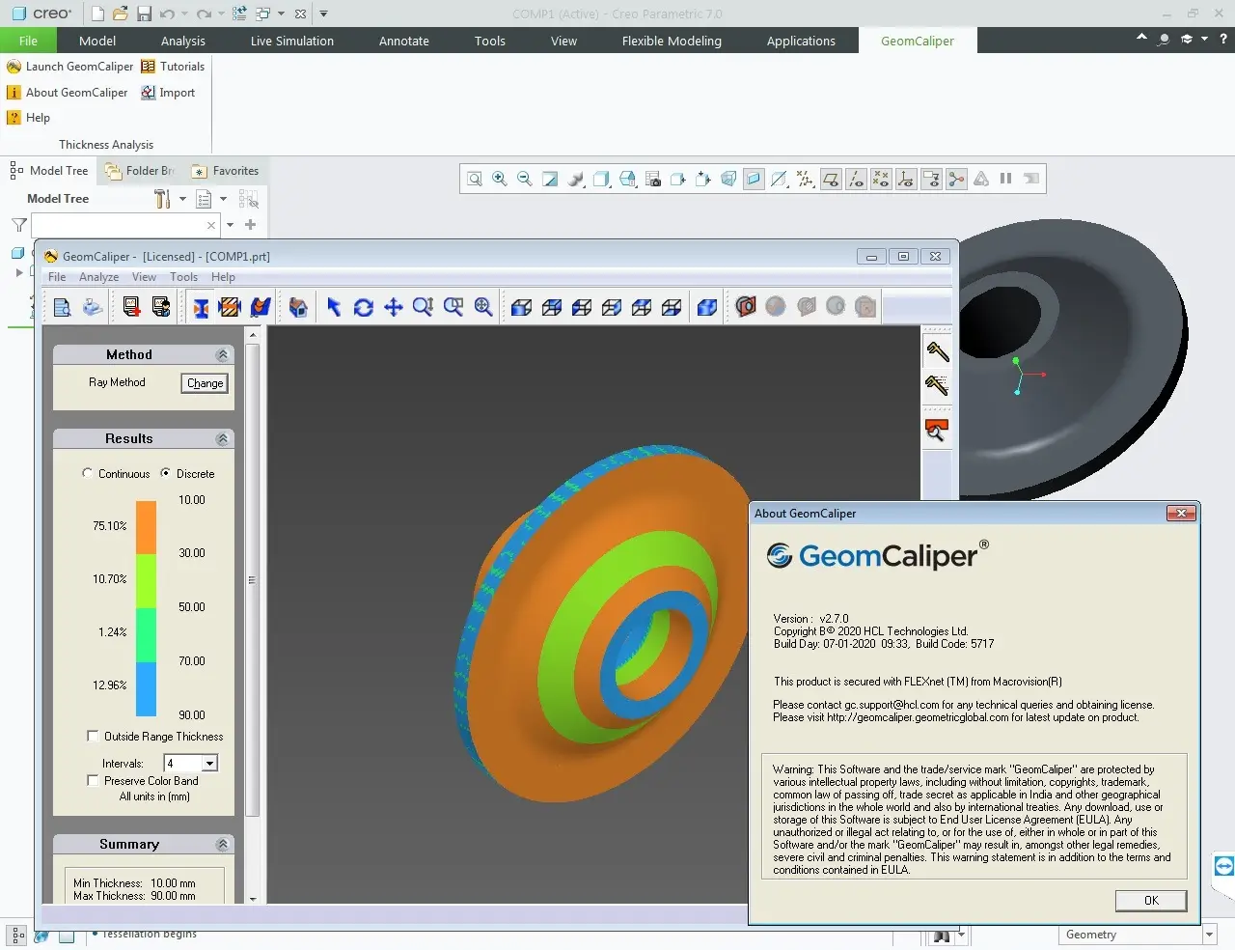The height and width of the screenshot is (950, 1235).
Task: Click Refit zoom icon in Creo graphics toolbar
Action: coord(475,179)
